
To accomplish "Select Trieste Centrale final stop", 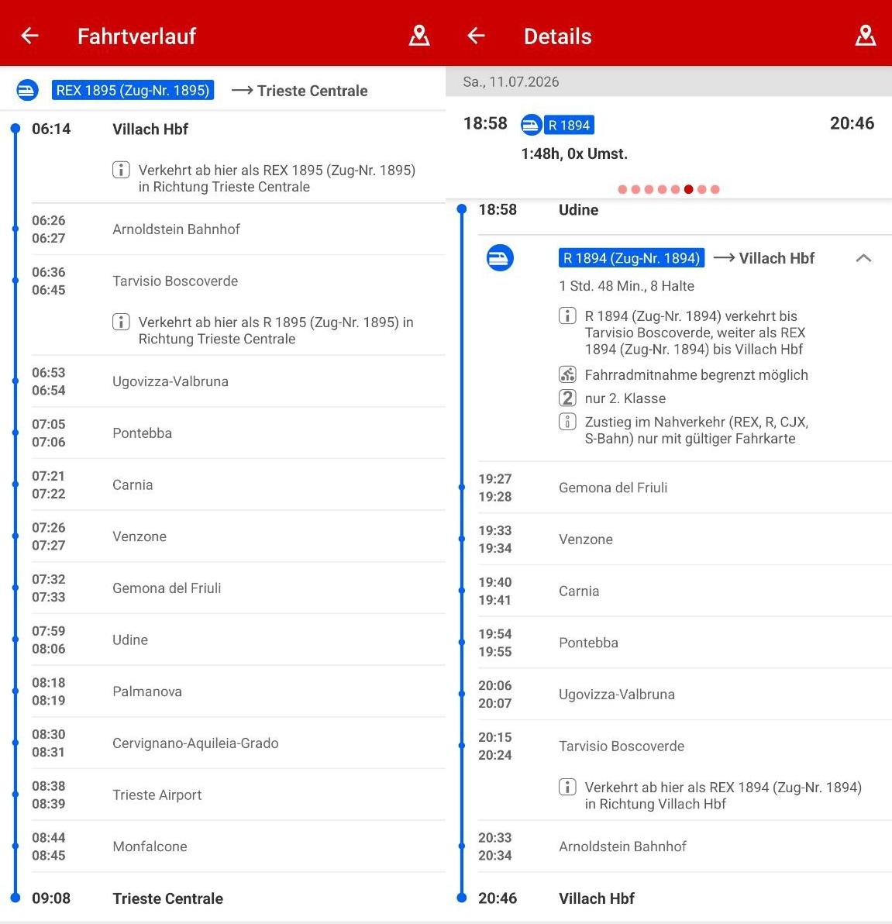I will [167, 898].
